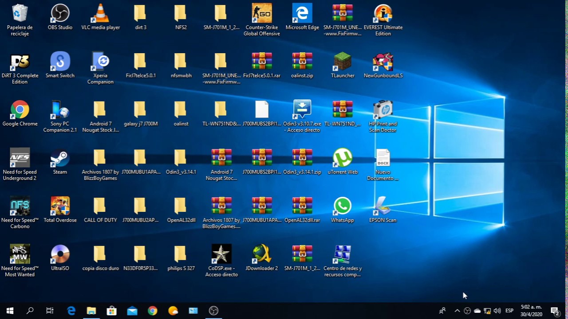Select the Counter-Strike Global Offensive shortcut

[x=262, y=20]
